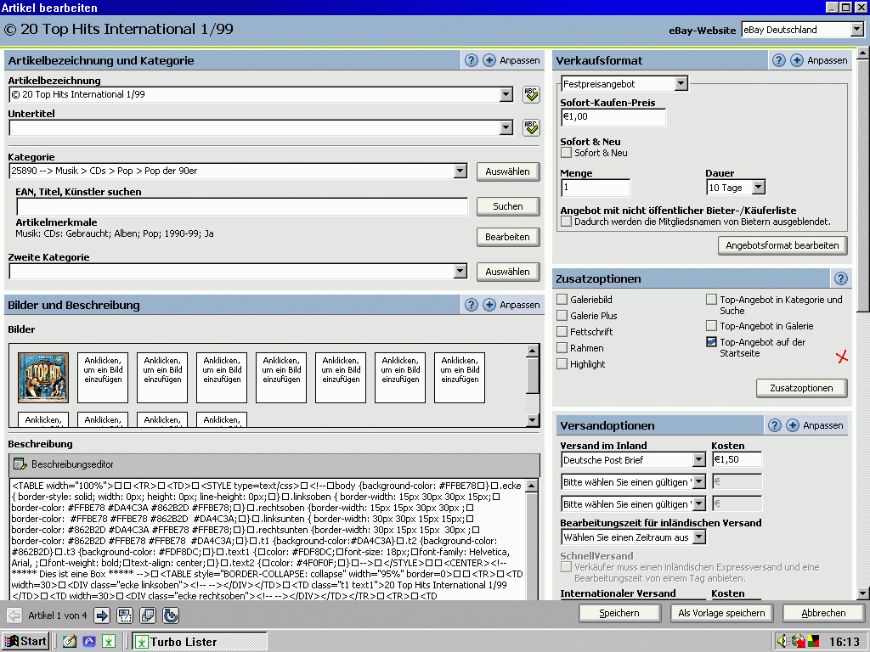Launch the notepad-with-pencil quick launch icon
Image resolution: width=870 pixels, height=652 pixels.
70,642
